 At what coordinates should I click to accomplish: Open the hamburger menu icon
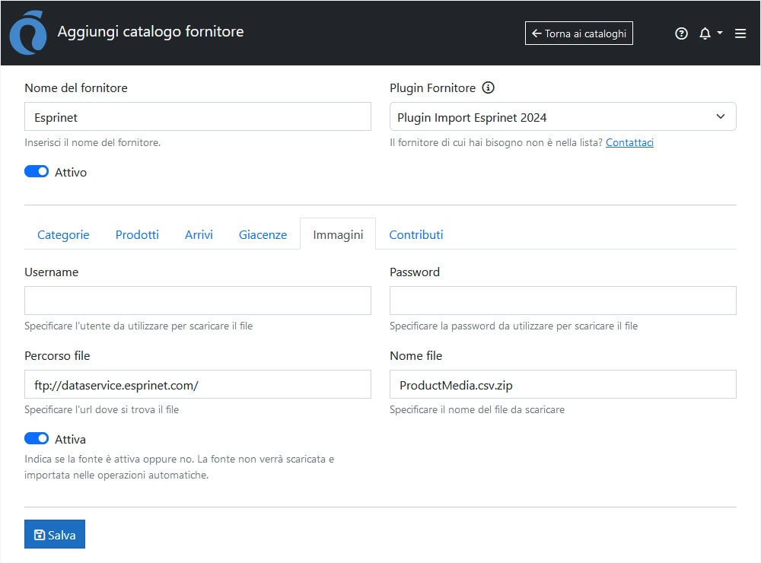[x=740, y=33]
